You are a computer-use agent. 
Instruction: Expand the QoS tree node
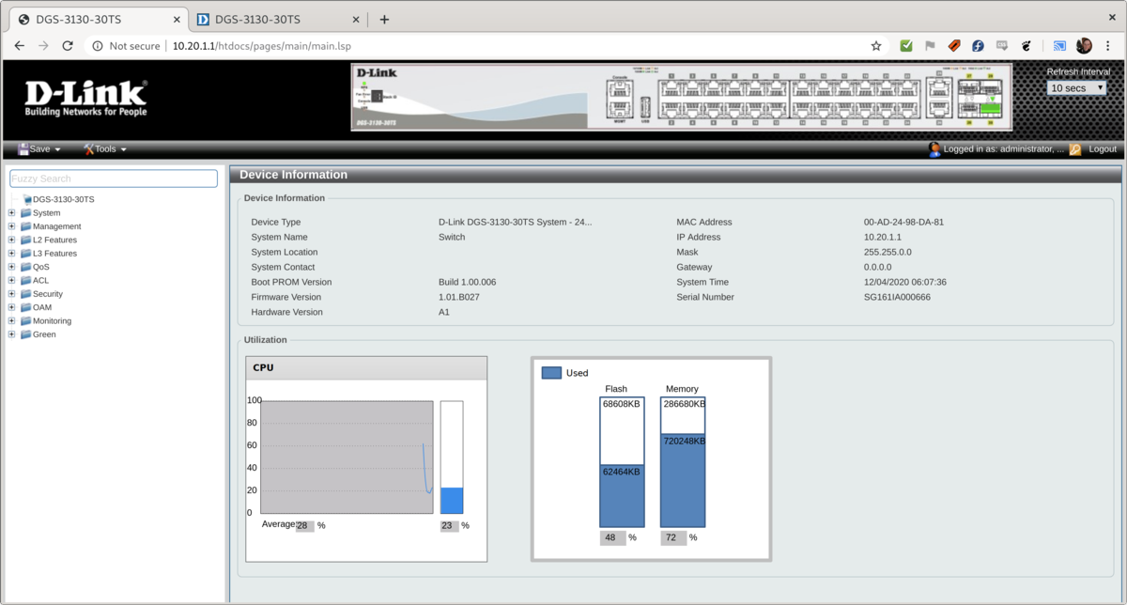pyautogui.click(x=11, y=267)
